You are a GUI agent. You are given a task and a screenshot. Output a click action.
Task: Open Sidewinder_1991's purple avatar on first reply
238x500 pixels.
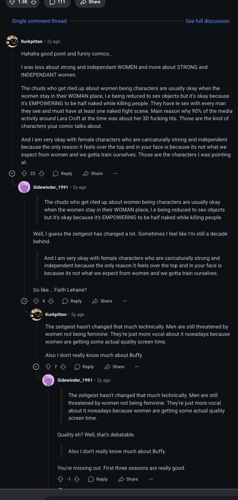click(x=24, y=187)
